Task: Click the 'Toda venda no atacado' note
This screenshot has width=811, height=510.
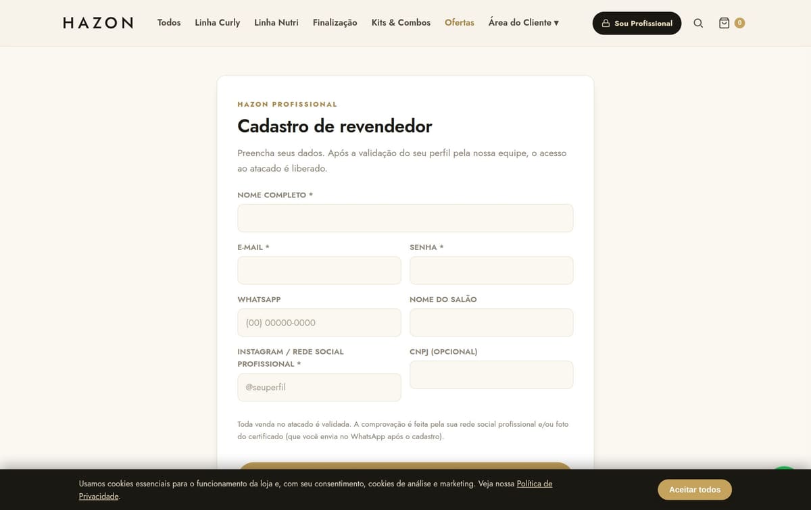Action: (x=403, y=430)
